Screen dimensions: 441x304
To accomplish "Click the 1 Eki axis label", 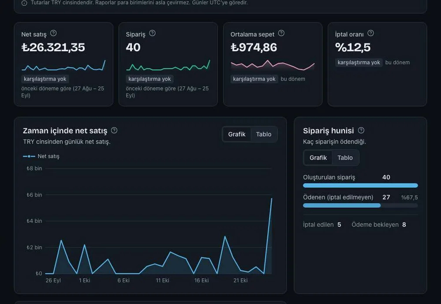I will coord(84,280).
